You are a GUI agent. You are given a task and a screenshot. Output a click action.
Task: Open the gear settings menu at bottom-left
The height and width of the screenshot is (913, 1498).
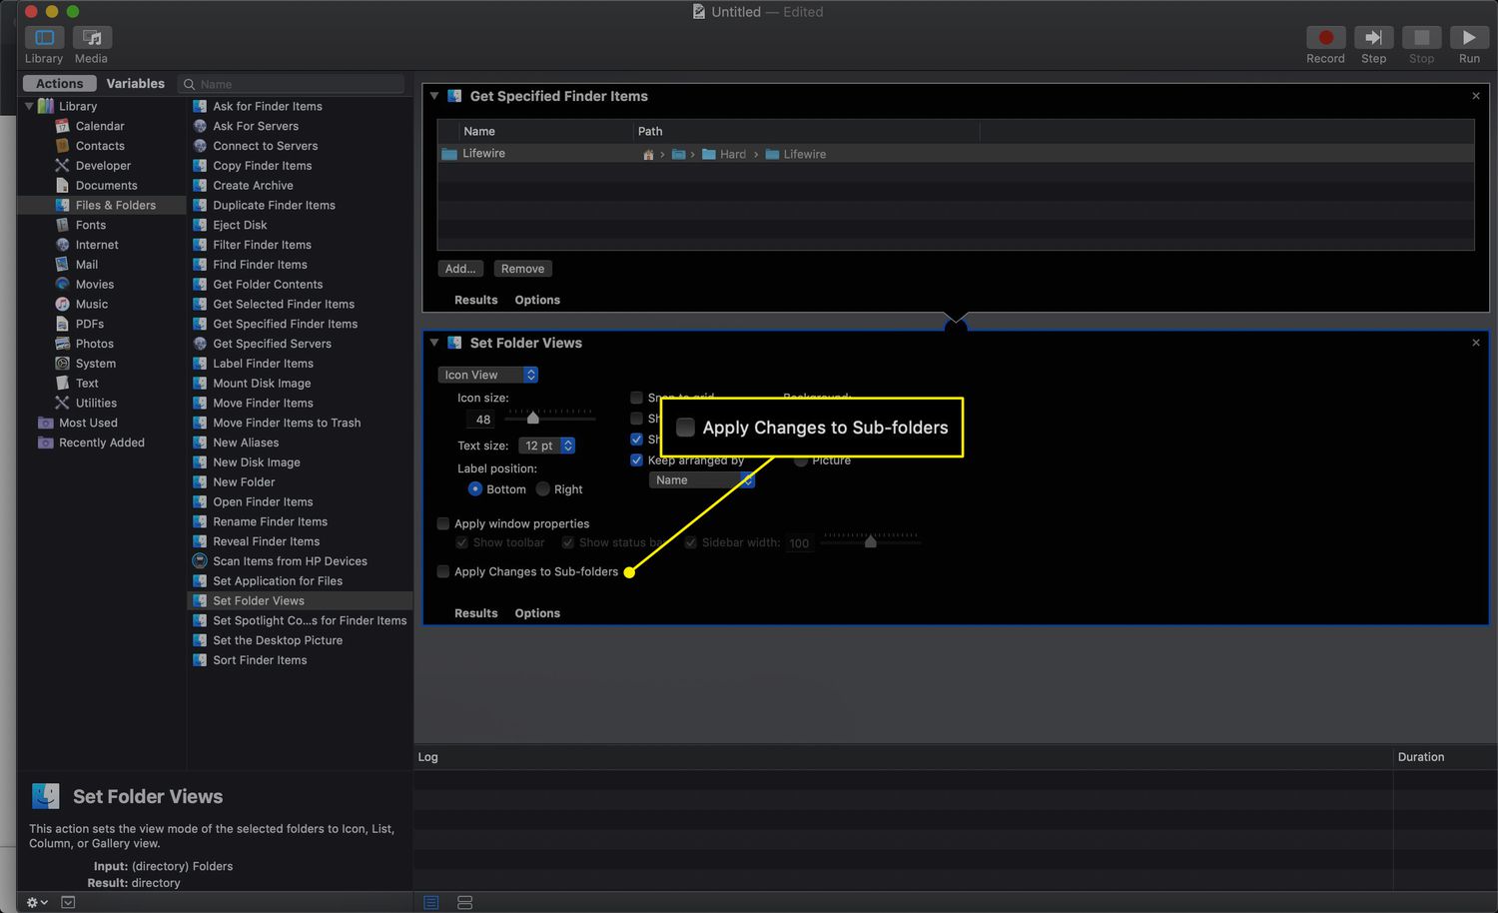tap(36, 902)
